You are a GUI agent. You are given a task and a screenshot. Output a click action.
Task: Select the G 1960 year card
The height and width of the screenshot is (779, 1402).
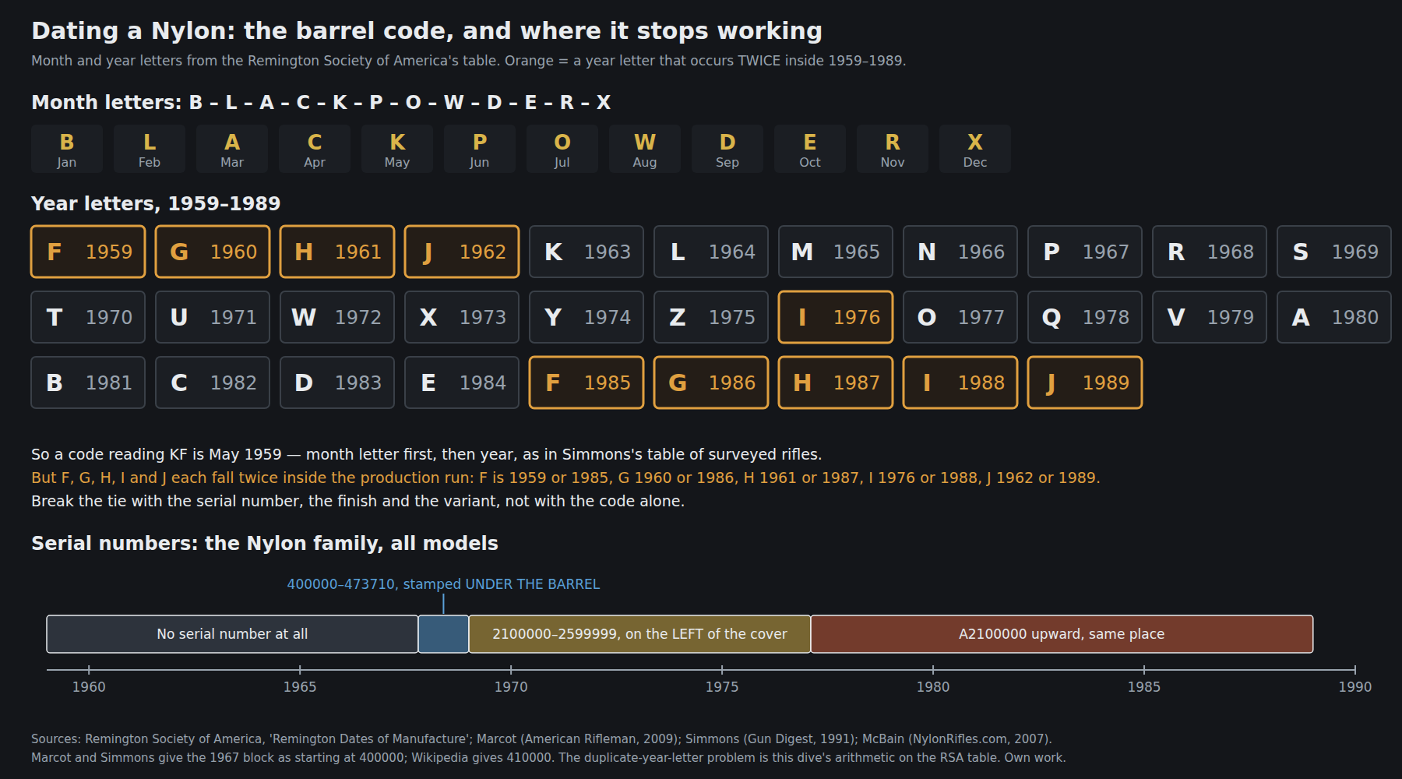tap(213, 252)
